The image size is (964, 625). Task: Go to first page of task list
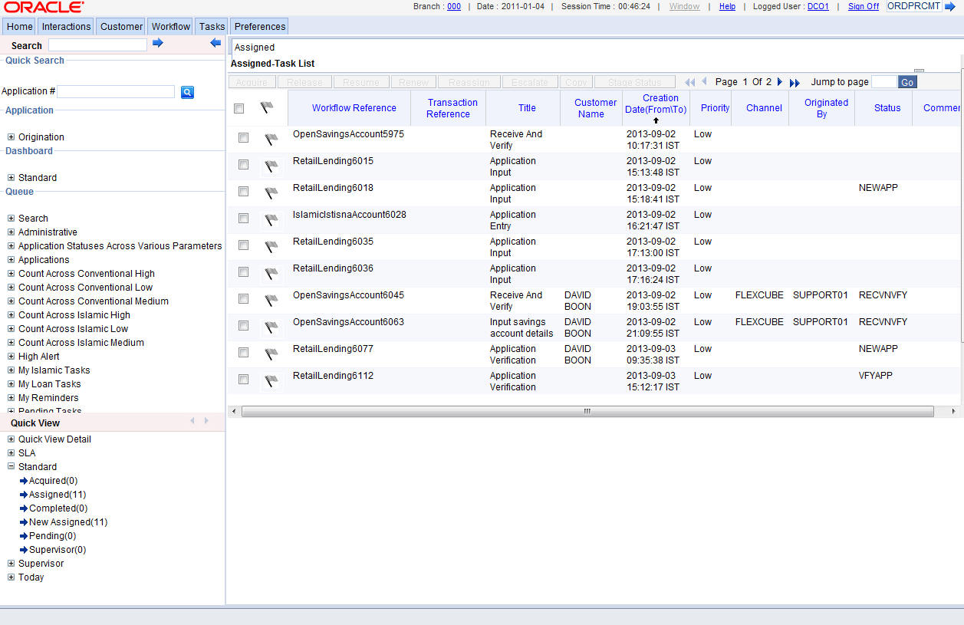689,82
